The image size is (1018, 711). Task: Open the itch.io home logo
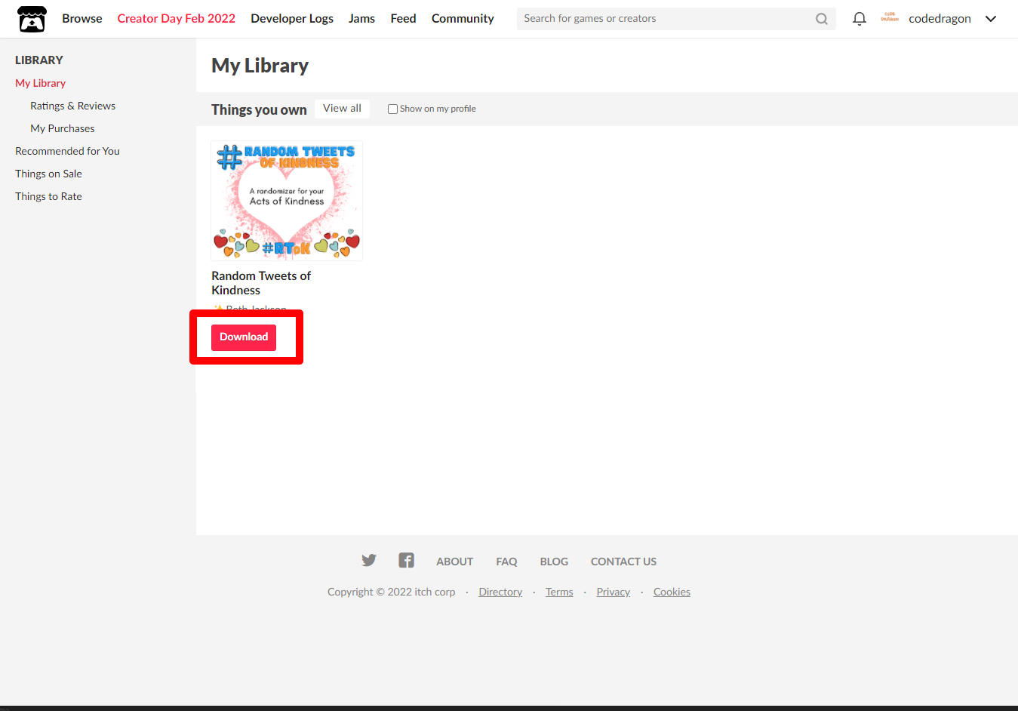coord(32,19)
